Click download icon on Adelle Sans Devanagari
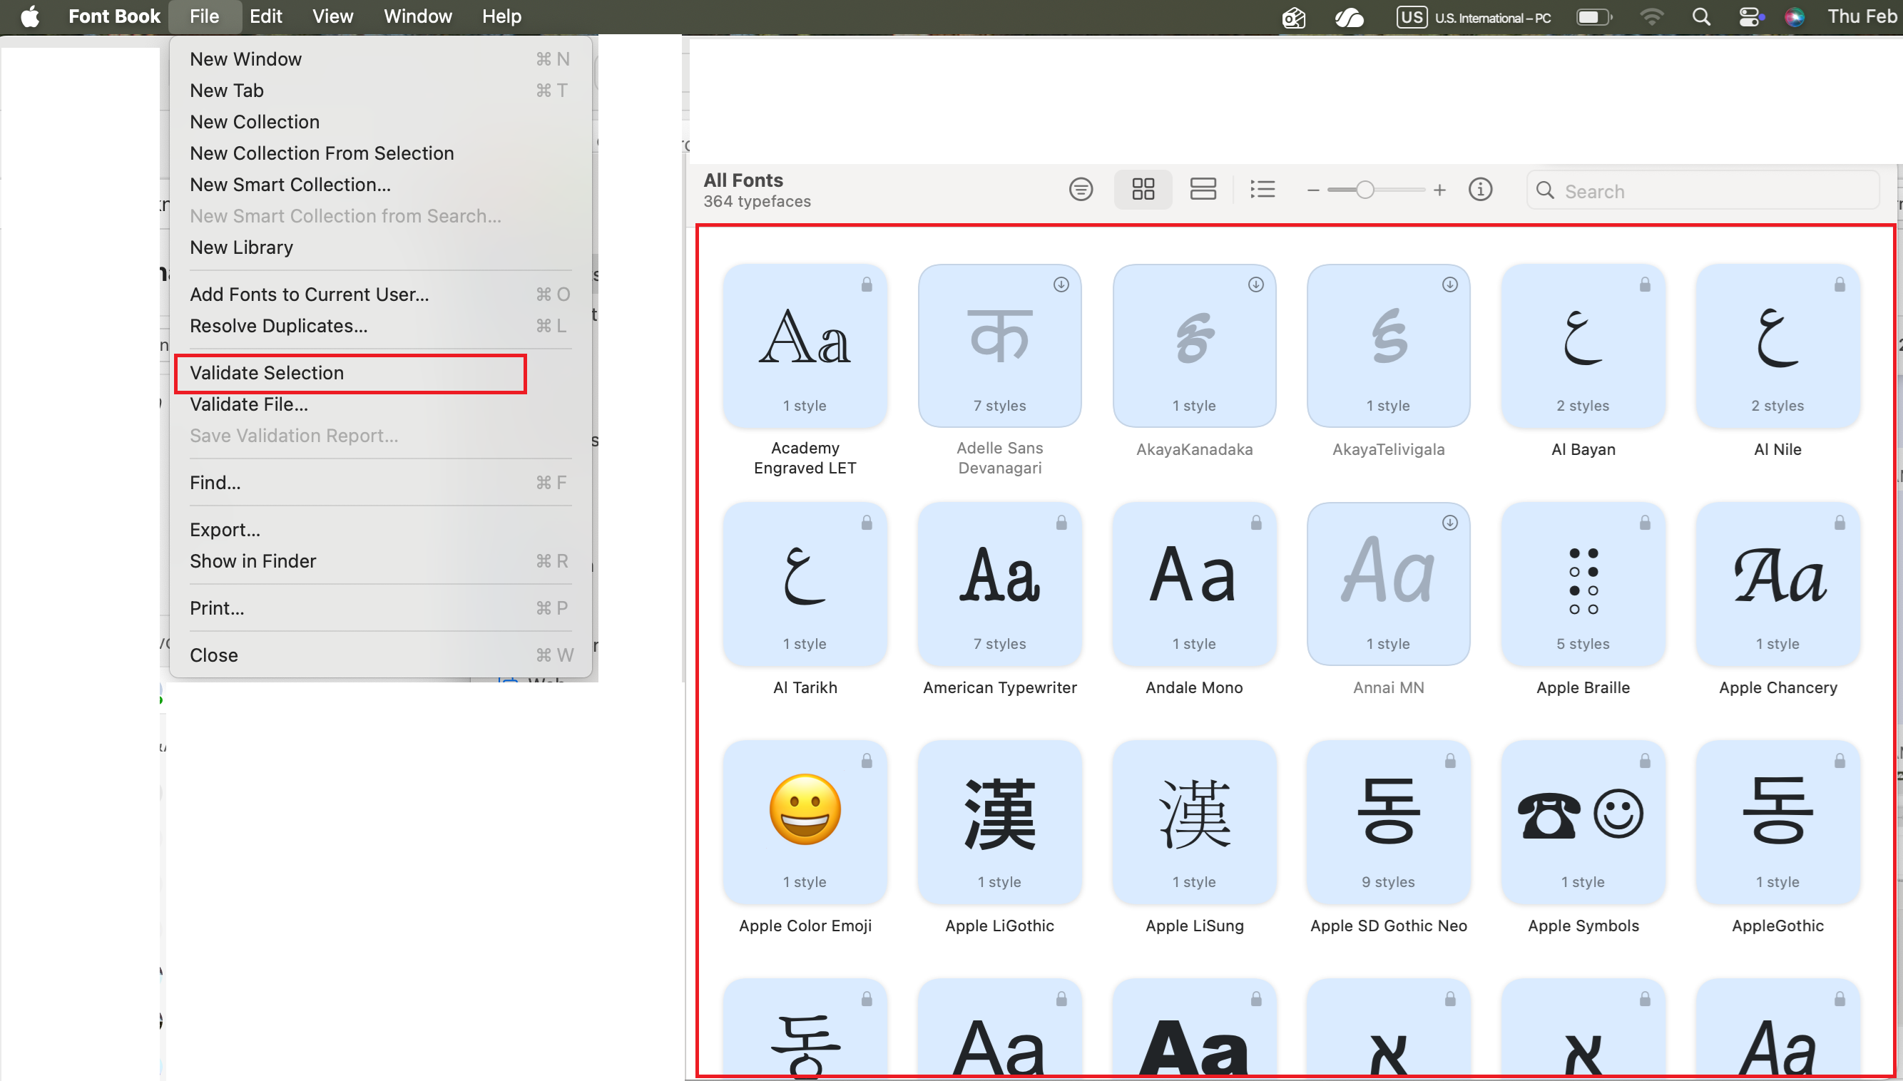The height and width of the screenshot is (1081, 1903). pyautogui.click(x=1061, y=285)
